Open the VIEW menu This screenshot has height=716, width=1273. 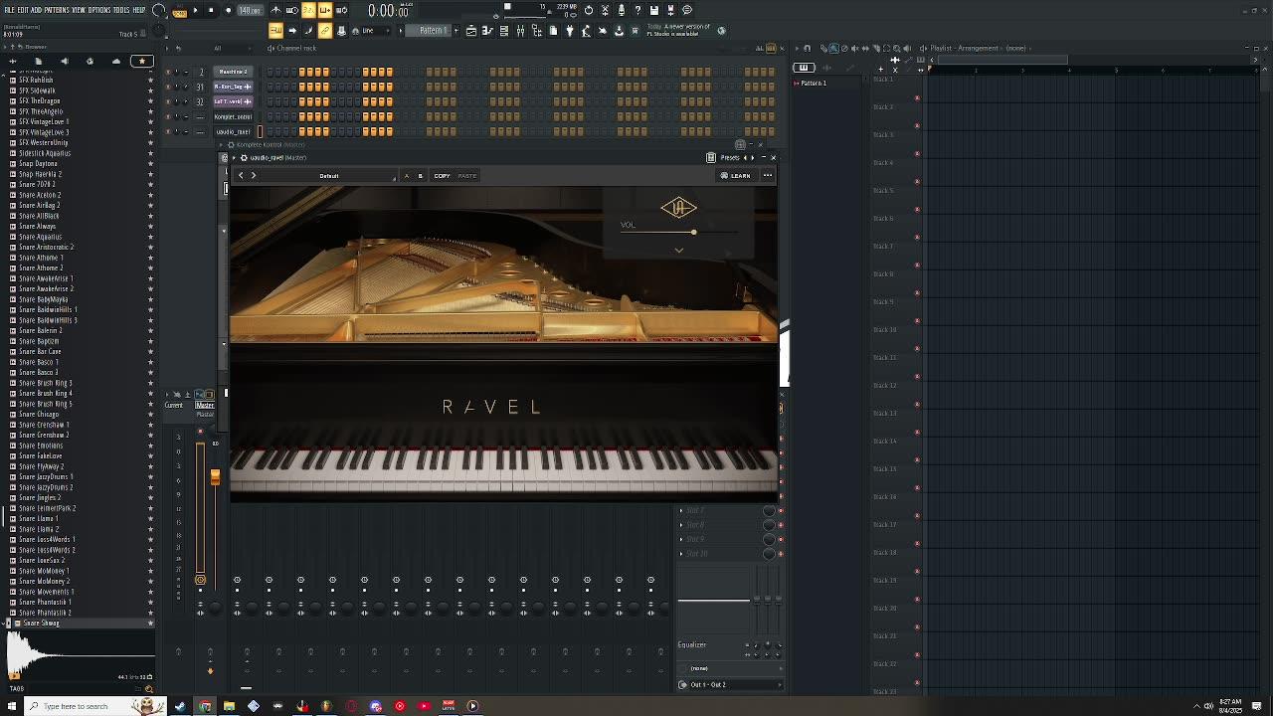click(x=79, y=10)
